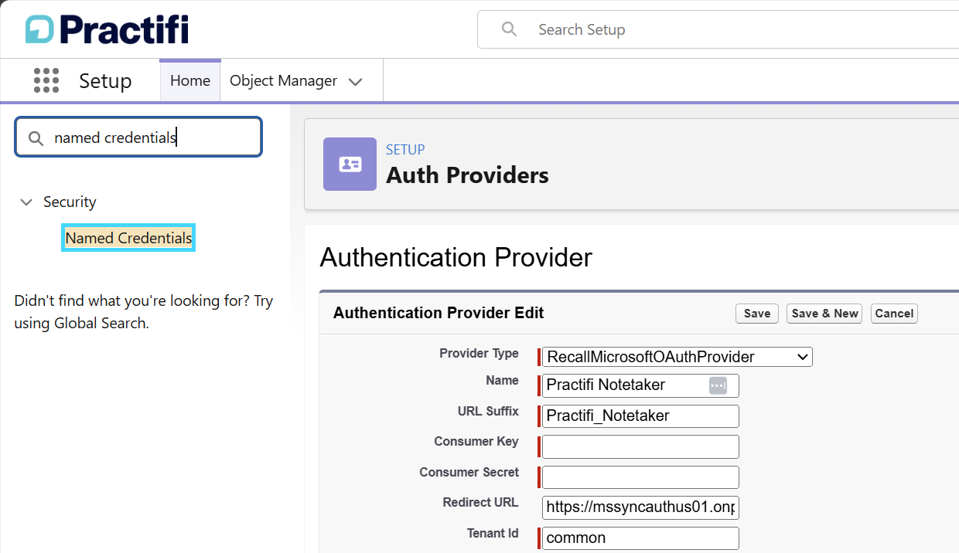Collapse the Security section chevron
959x553 pixels.
[x=26, y=202]
